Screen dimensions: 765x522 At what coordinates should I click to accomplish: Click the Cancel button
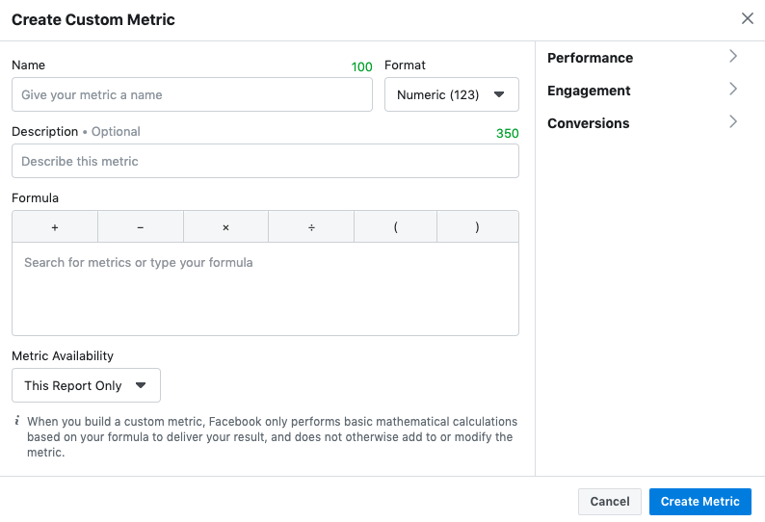point(609,501)
